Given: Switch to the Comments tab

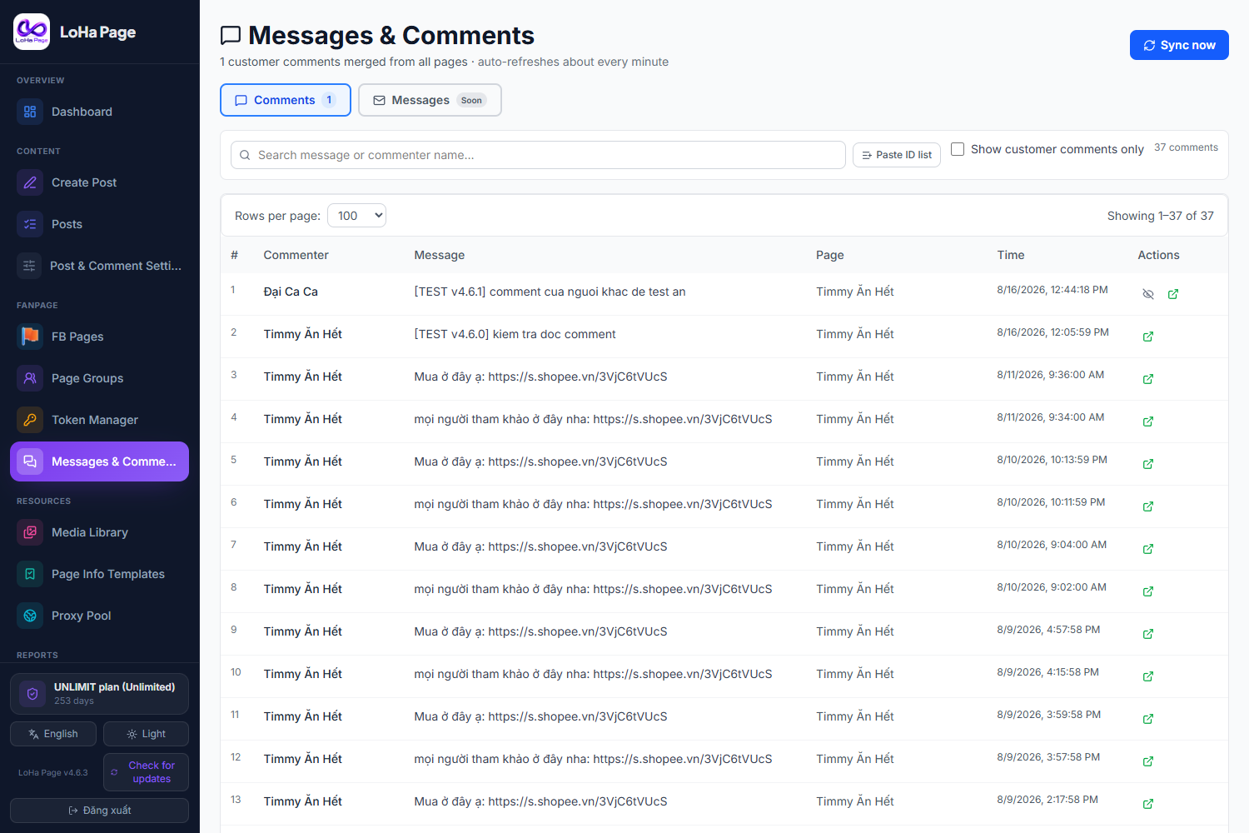Looking at the screenshot, I should coord(286,100).
